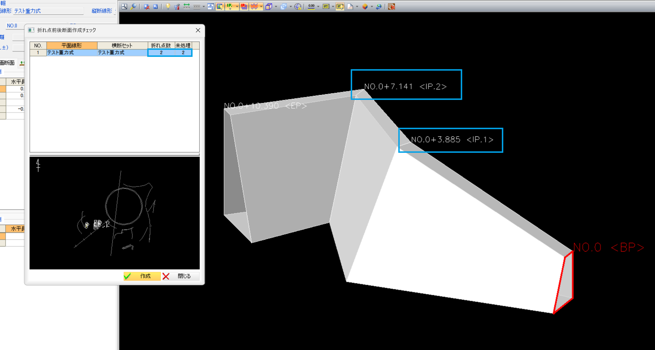Click the 作成 create button
Screen dimensions: 655x350
142,276
